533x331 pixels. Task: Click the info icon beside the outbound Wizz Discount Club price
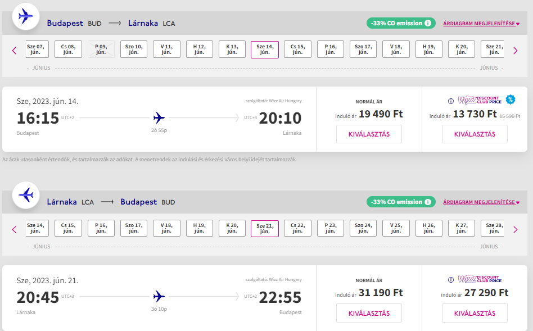point(450,101)
